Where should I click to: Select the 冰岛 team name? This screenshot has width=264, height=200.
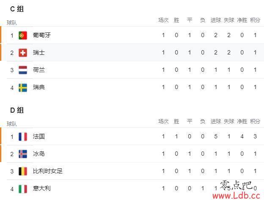coord(39,154)
